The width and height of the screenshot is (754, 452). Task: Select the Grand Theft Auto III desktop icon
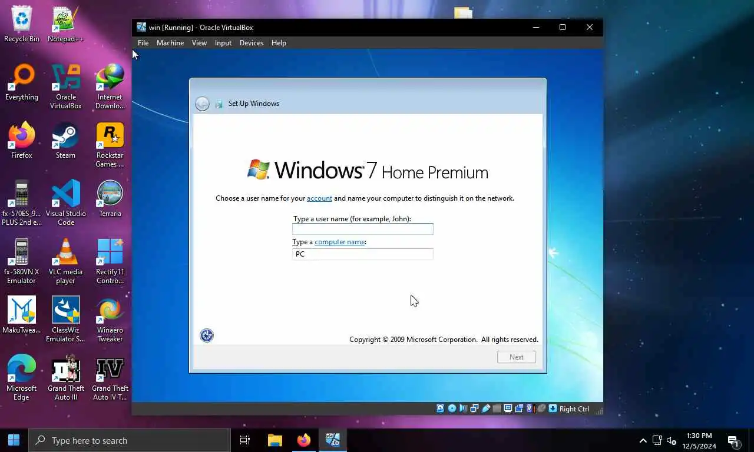[x=65, y=378]
